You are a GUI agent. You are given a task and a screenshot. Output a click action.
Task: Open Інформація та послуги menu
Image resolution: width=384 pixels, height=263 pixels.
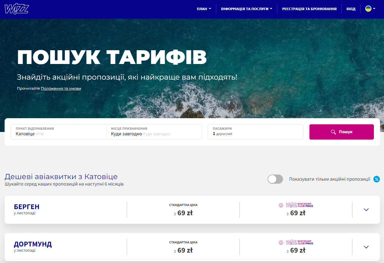click(x=246, y=9)
